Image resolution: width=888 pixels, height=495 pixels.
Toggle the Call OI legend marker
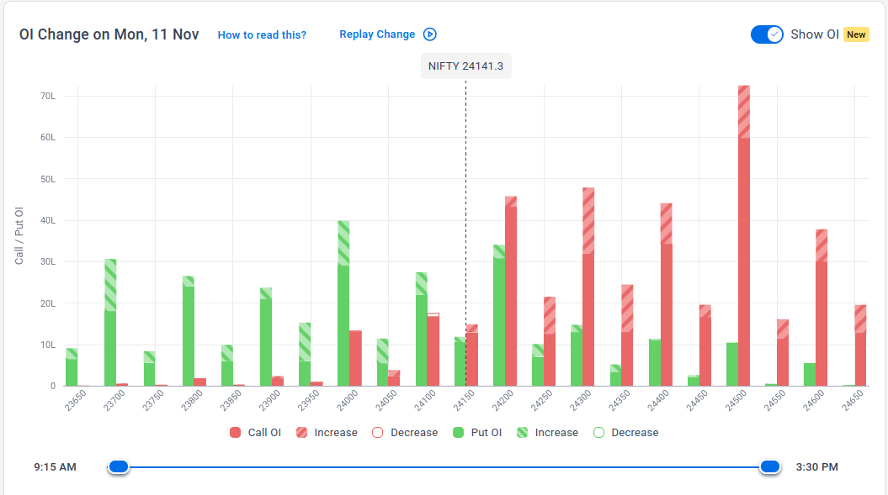(235, 433)
